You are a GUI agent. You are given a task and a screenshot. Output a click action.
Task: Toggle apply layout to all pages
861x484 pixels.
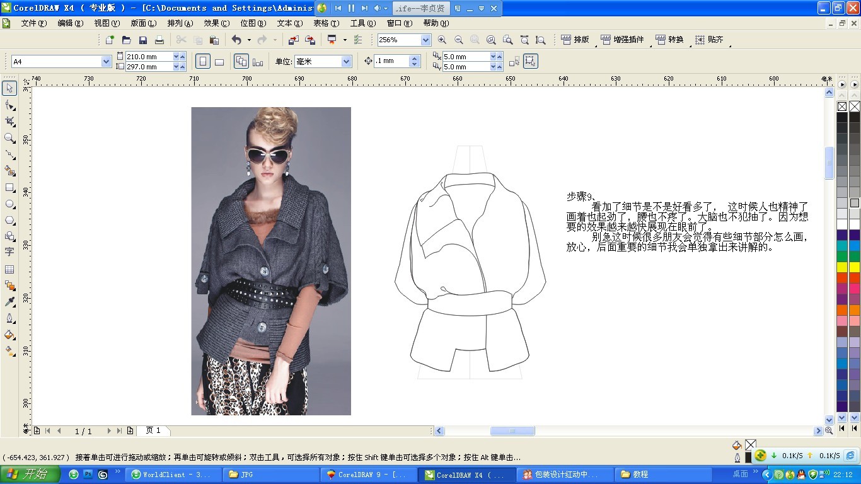coord(241,61)
